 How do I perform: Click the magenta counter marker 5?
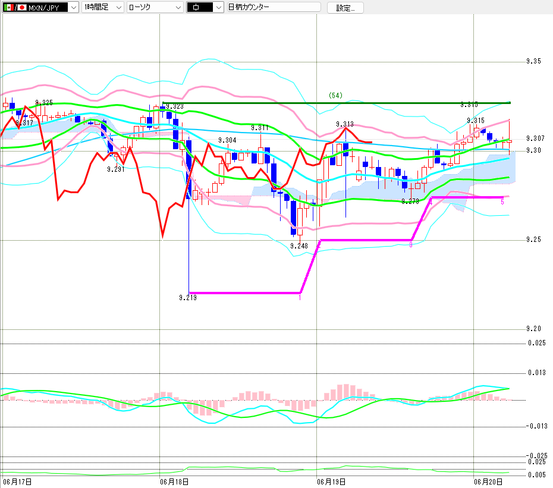click(x=502, y=202)
